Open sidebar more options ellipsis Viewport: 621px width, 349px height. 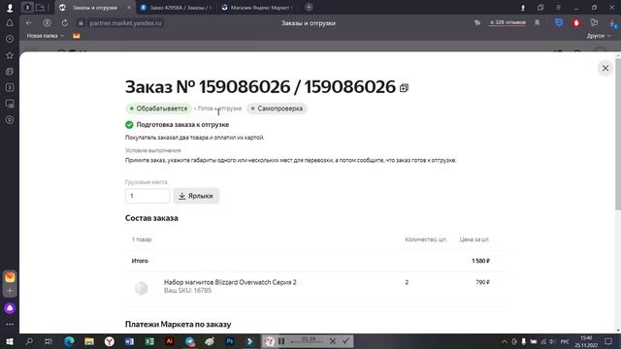(x=10, y=324)
